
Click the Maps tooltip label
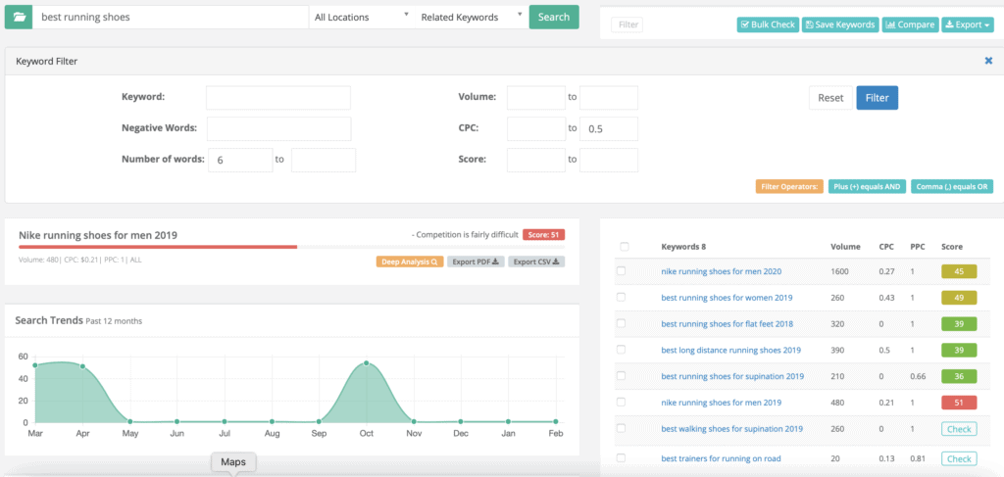tap(233, 461)
